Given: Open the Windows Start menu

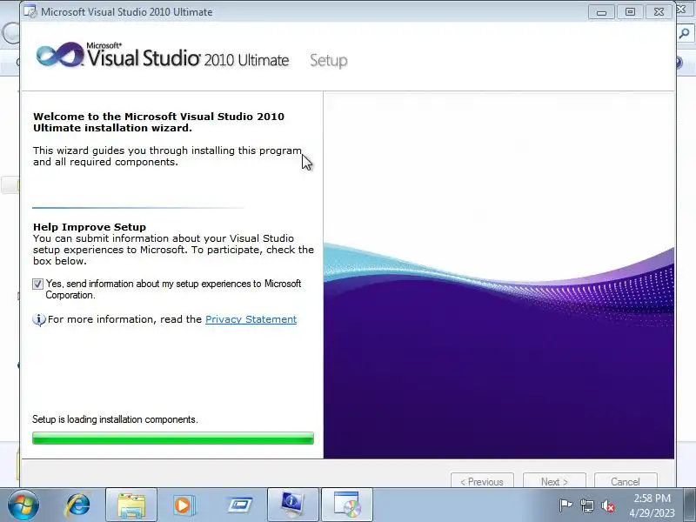Looking at the screenshot, I should point(23,505).
